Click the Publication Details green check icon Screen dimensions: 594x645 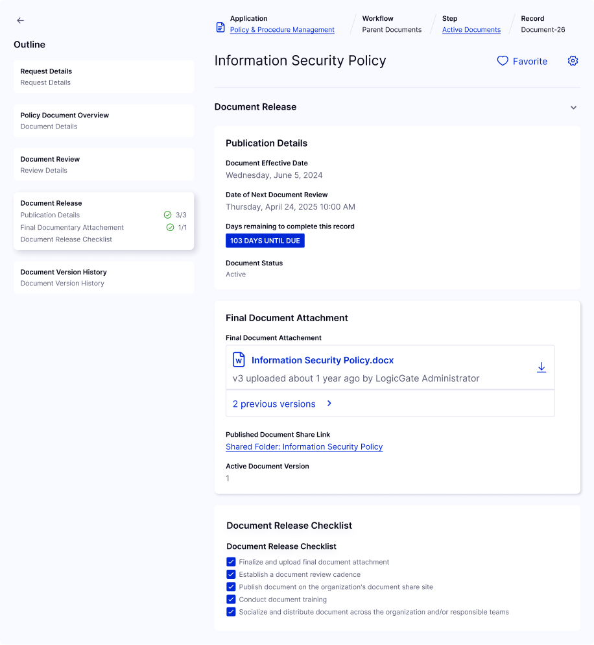[x=167, y=215]
